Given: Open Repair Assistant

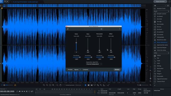Looking at the screenshot, I should [x=160, y=2].
